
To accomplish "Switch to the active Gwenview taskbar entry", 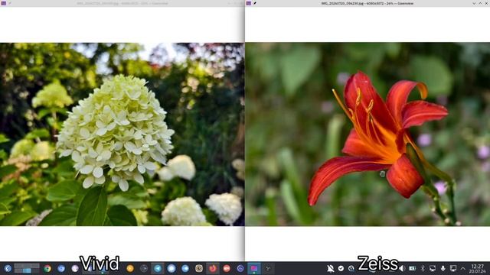I will click(x=254, y=268).
